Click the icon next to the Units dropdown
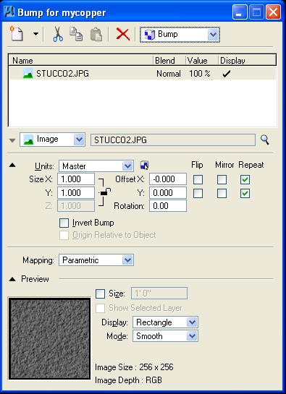286x394 pixels. [x=144, y=166]
